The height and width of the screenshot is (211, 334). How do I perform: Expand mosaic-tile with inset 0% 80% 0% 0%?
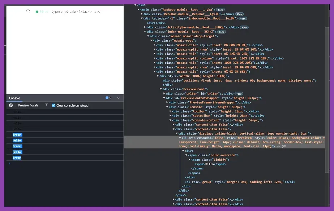coord(154,45)
